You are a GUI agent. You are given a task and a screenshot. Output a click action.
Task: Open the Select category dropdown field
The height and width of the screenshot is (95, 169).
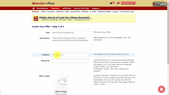coord(71,55)
